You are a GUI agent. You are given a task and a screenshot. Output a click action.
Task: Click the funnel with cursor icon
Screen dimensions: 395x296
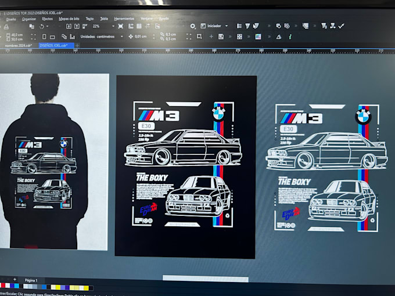click(256, 26)
